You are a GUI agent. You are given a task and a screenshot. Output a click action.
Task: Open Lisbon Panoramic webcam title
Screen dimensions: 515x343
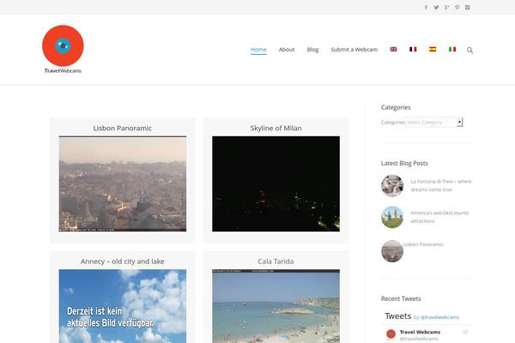(123, 128)
